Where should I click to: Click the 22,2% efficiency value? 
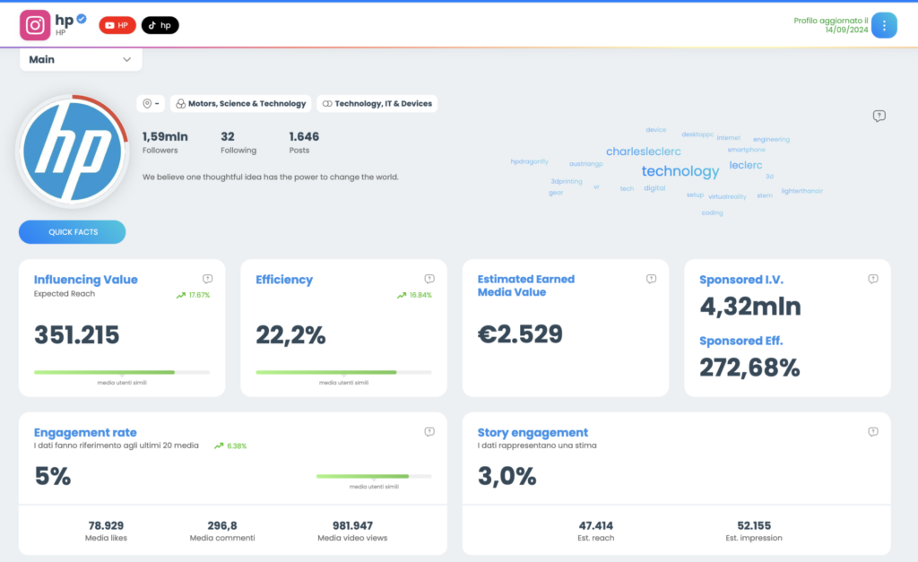point(290,335)
